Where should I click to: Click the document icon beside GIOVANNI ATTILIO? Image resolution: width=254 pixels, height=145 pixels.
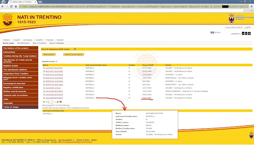[44, 88]
